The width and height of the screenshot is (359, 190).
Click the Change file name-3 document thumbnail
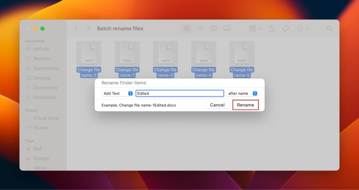165,53
